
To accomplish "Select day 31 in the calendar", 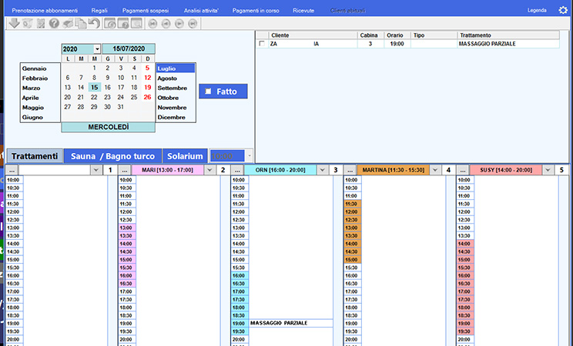I will (x=121, y=107).
